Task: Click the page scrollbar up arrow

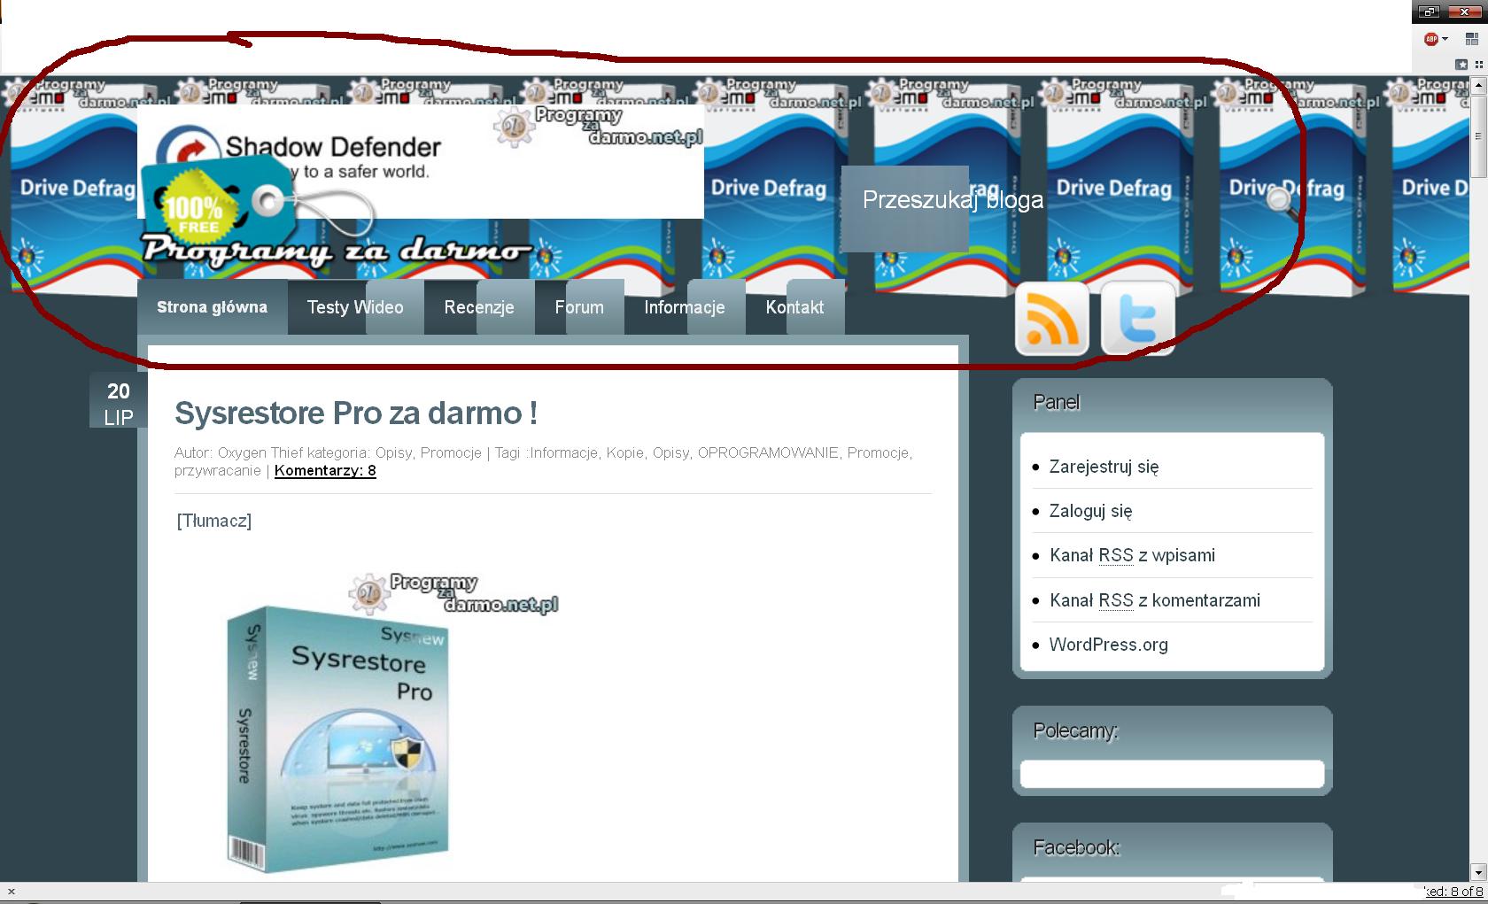Action: [x=1476, y=86]
